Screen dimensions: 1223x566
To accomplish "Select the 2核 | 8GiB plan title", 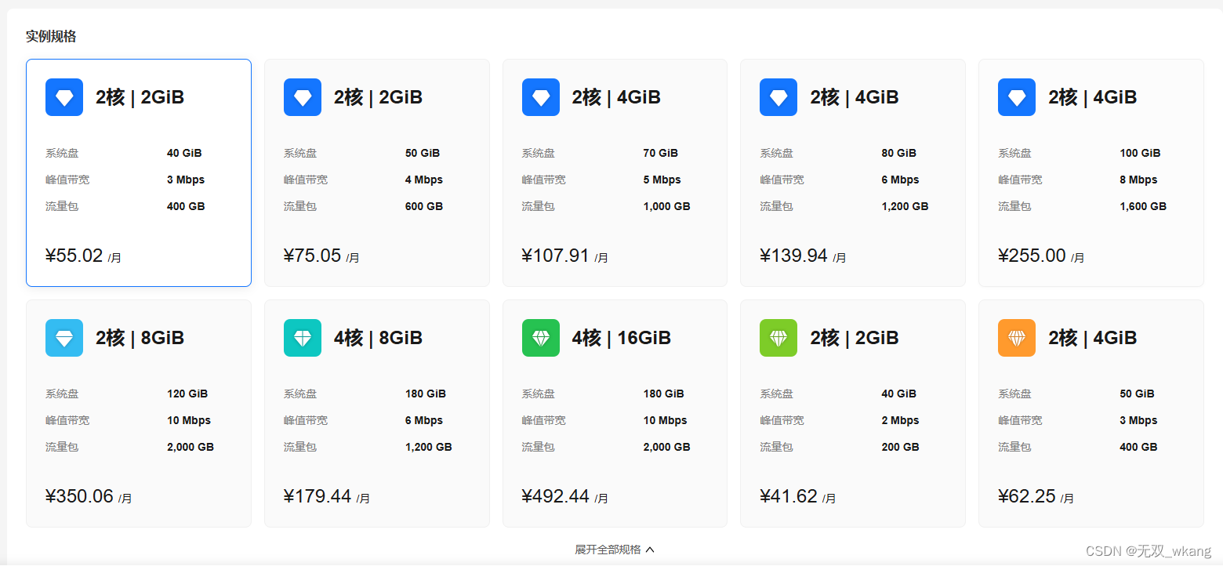I will [140, 338].
